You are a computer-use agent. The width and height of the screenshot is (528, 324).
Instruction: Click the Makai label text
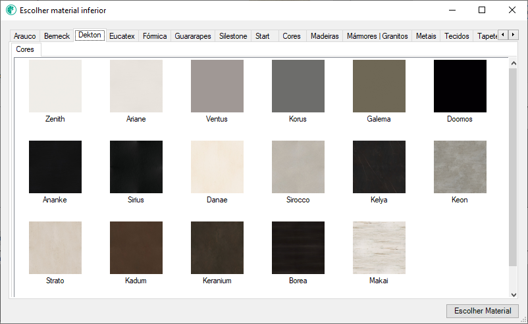(x=379, y=281)
